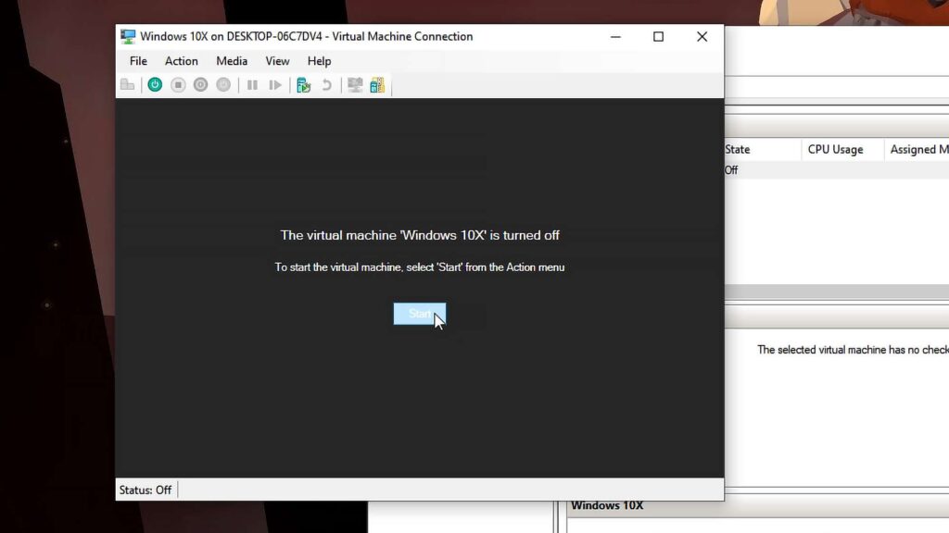Open the View menu
949x533 pixels.
tap(277, 61)
